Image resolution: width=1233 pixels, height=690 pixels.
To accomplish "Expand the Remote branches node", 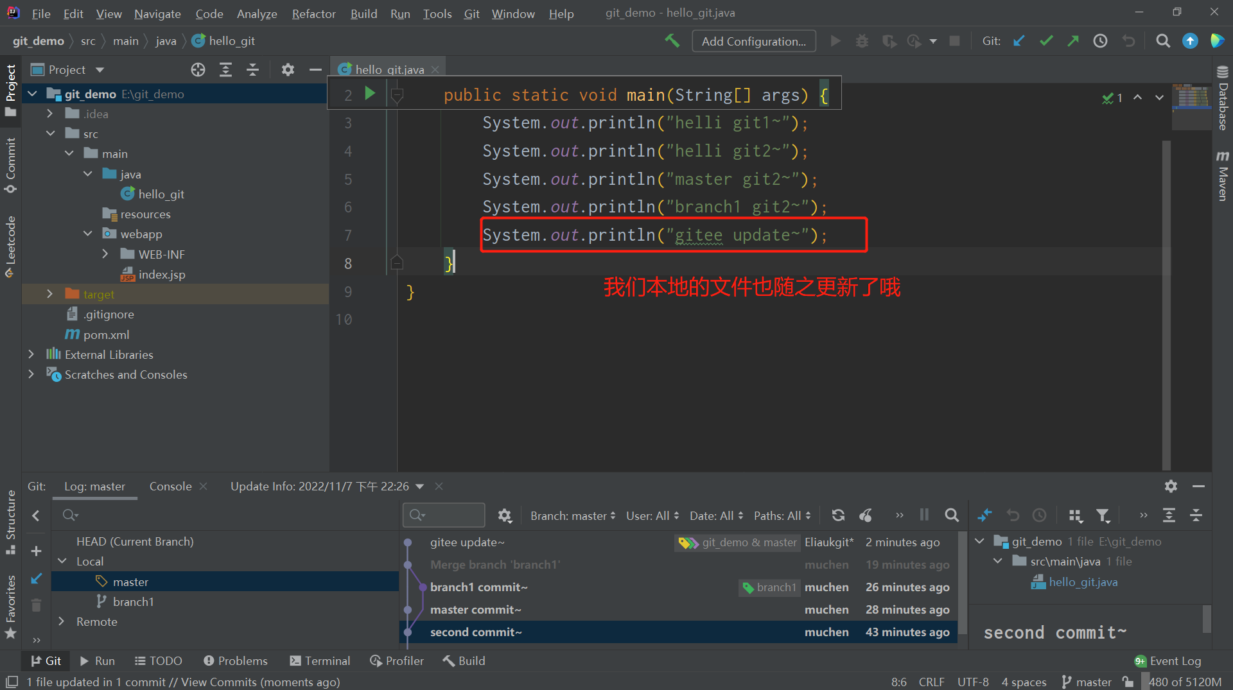I will click(62, 621).
